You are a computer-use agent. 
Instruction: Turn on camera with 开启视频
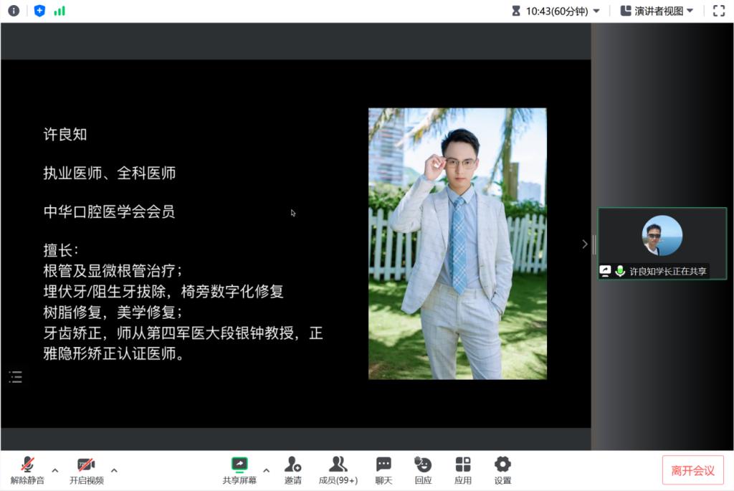87,470
